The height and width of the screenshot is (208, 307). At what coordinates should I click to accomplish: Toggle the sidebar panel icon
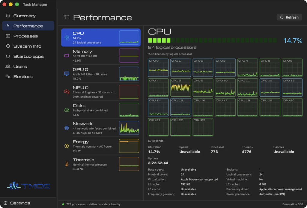coord(67,17)
